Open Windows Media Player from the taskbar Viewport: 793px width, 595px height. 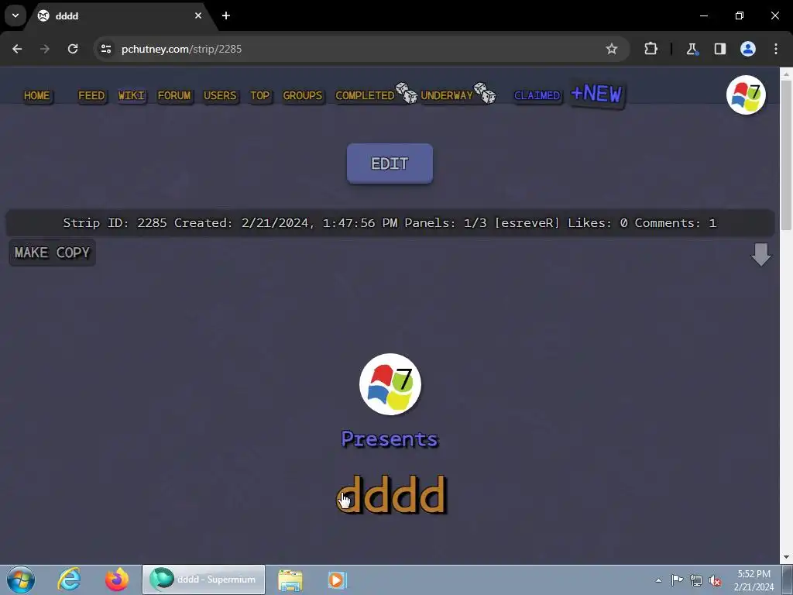point(338,580)
